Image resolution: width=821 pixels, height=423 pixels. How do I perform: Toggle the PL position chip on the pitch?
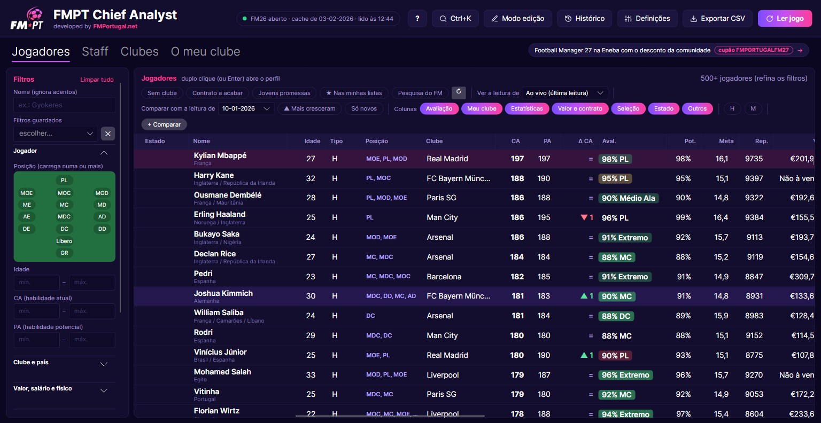pos(64,181)
